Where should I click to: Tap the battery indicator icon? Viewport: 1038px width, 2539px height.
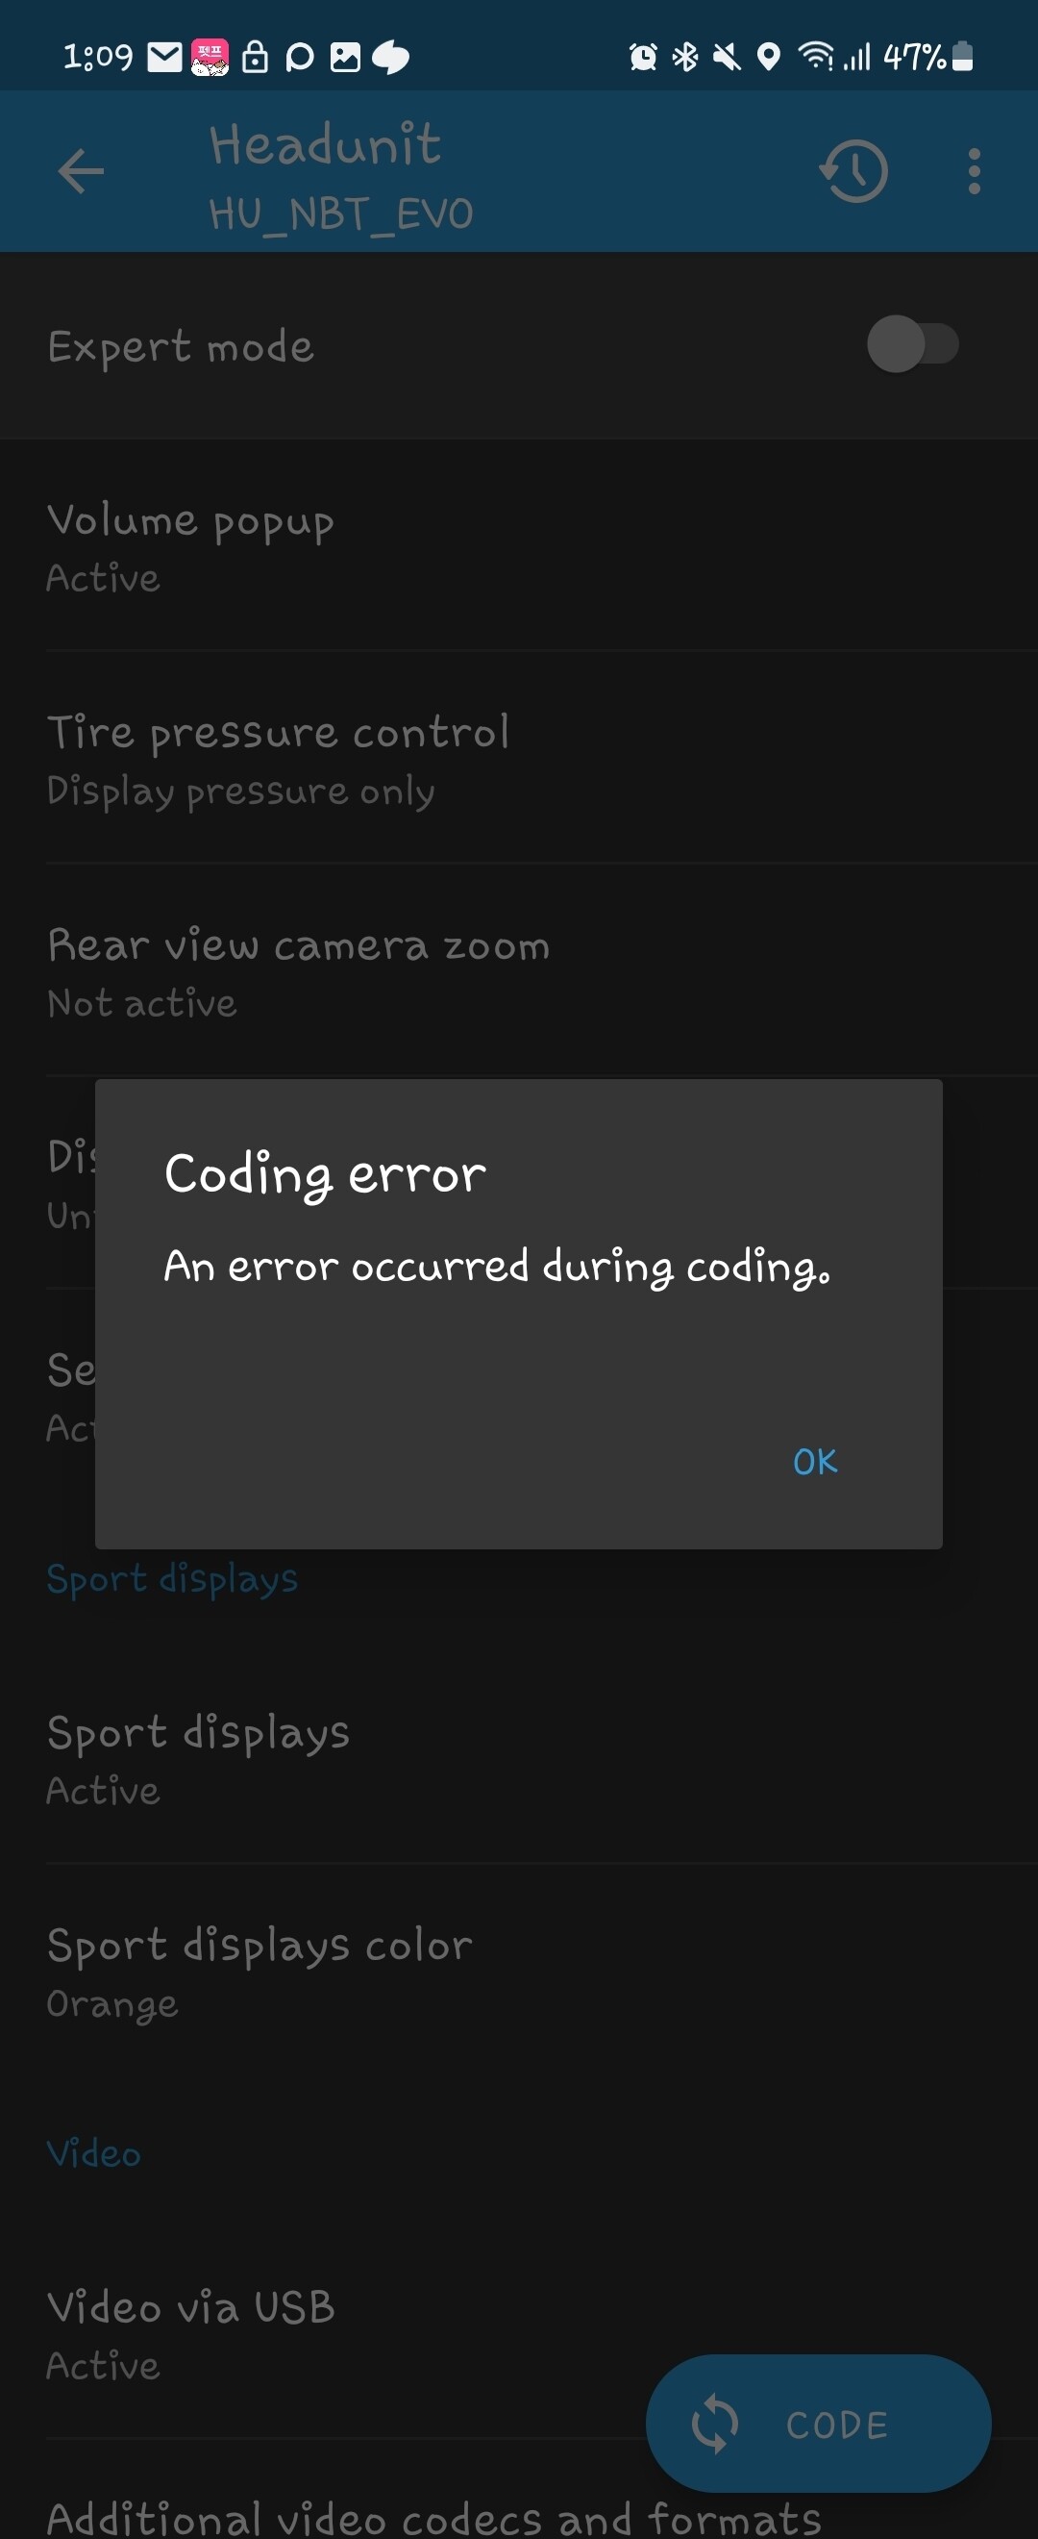tap(963, 56)
